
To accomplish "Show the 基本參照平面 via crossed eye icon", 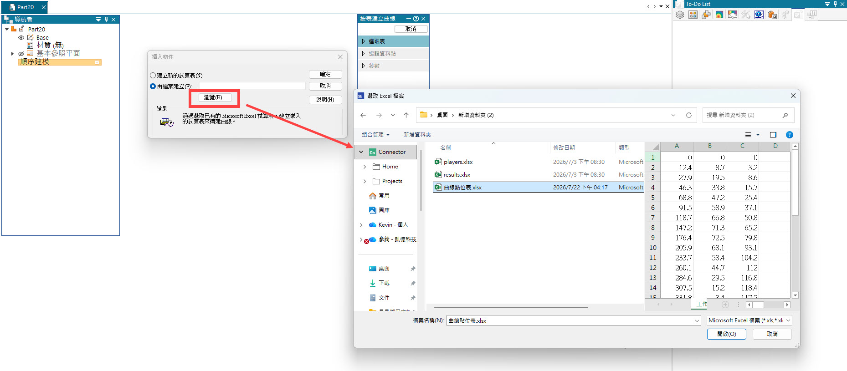I will click(x=21, y=54).
